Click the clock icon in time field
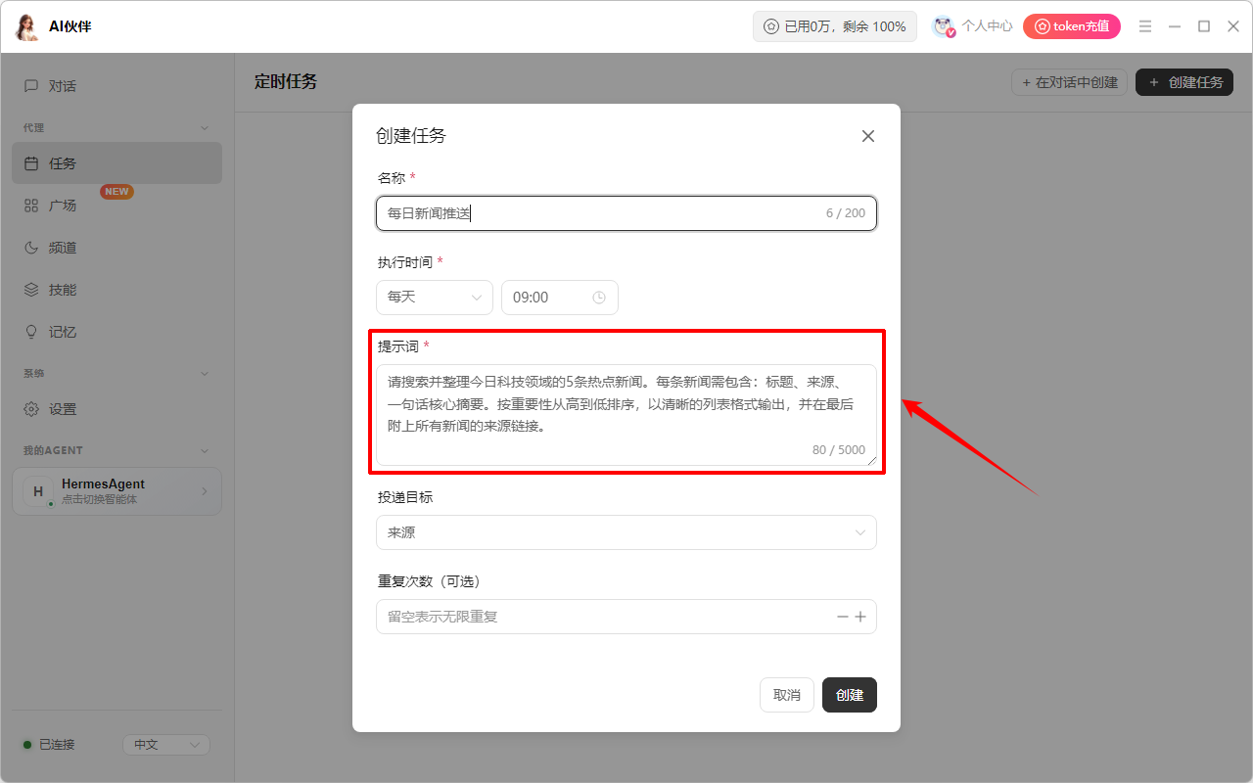Image resolution: width=1253 pixels, height=783 pixels. pyautogui.click(x=599, y=298)
